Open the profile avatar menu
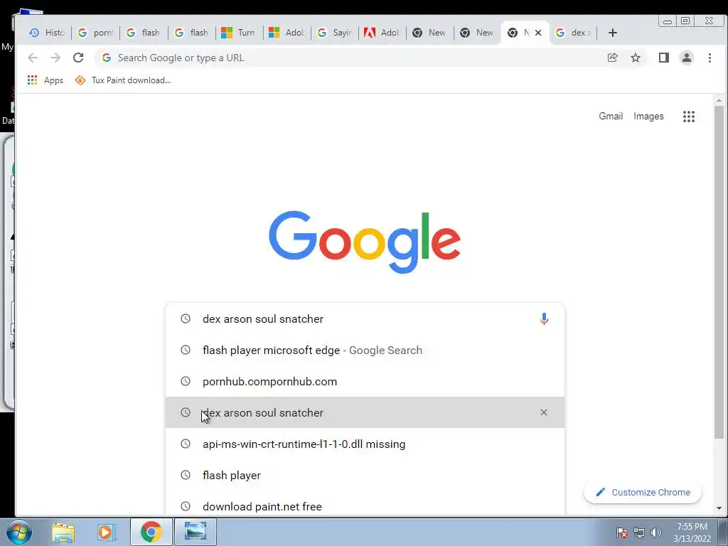Viewport: 728px width, 546px height. tap(687, 58)
